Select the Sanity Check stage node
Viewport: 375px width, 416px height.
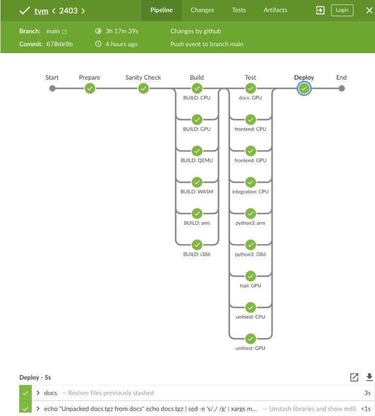coord(143,89)
